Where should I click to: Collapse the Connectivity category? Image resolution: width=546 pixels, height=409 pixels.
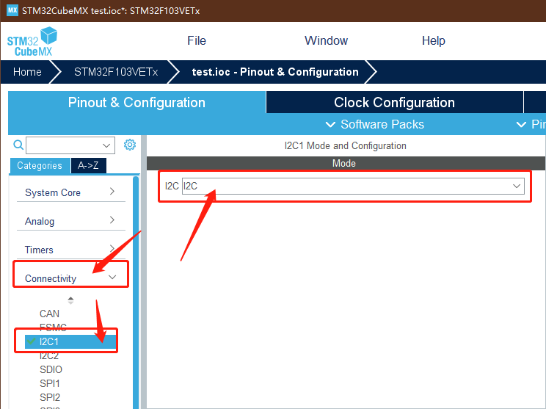pos(70,278)
